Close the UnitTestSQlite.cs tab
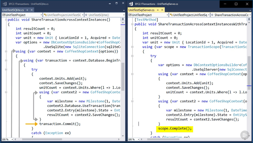253x143 pixels. 32,10
